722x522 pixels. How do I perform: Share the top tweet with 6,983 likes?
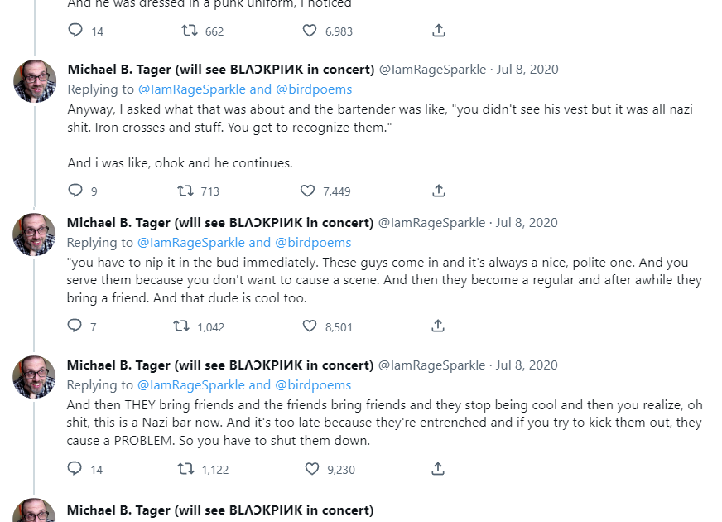(x=439, y=31)
